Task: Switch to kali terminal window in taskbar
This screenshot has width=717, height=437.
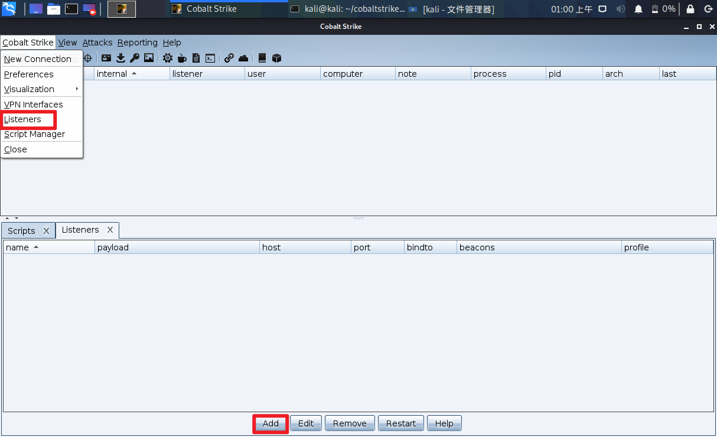Action: click(347, 9)
